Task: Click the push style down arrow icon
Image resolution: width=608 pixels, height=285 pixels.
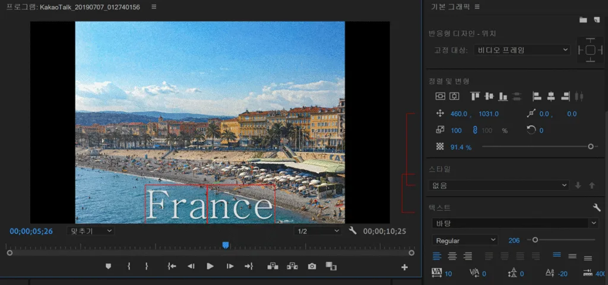Action: click(578, 186)
